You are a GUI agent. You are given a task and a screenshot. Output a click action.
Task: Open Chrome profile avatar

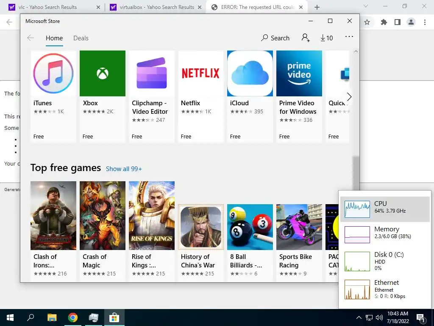point(411,22)
